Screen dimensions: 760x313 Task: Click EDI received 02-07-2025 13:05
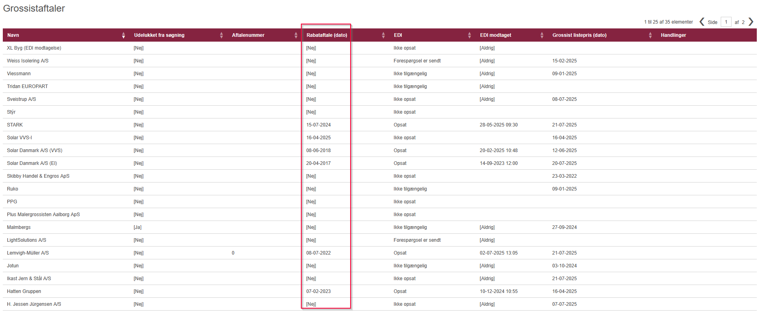[499, 253]
